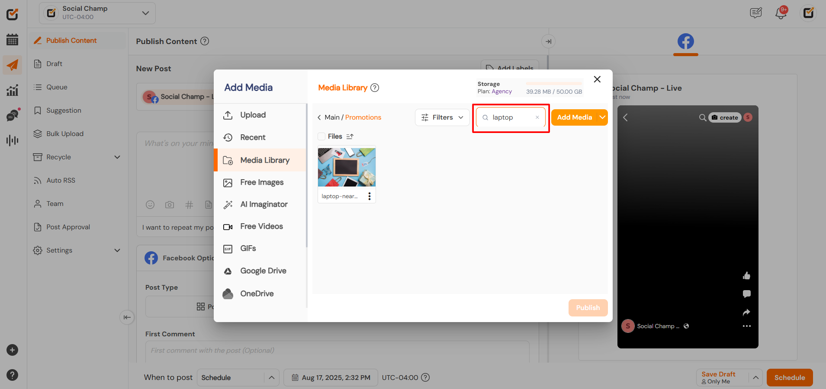Click the timezone help icon at bottom
The width and height of the screenshot is (826, 389).
[425, 377]
